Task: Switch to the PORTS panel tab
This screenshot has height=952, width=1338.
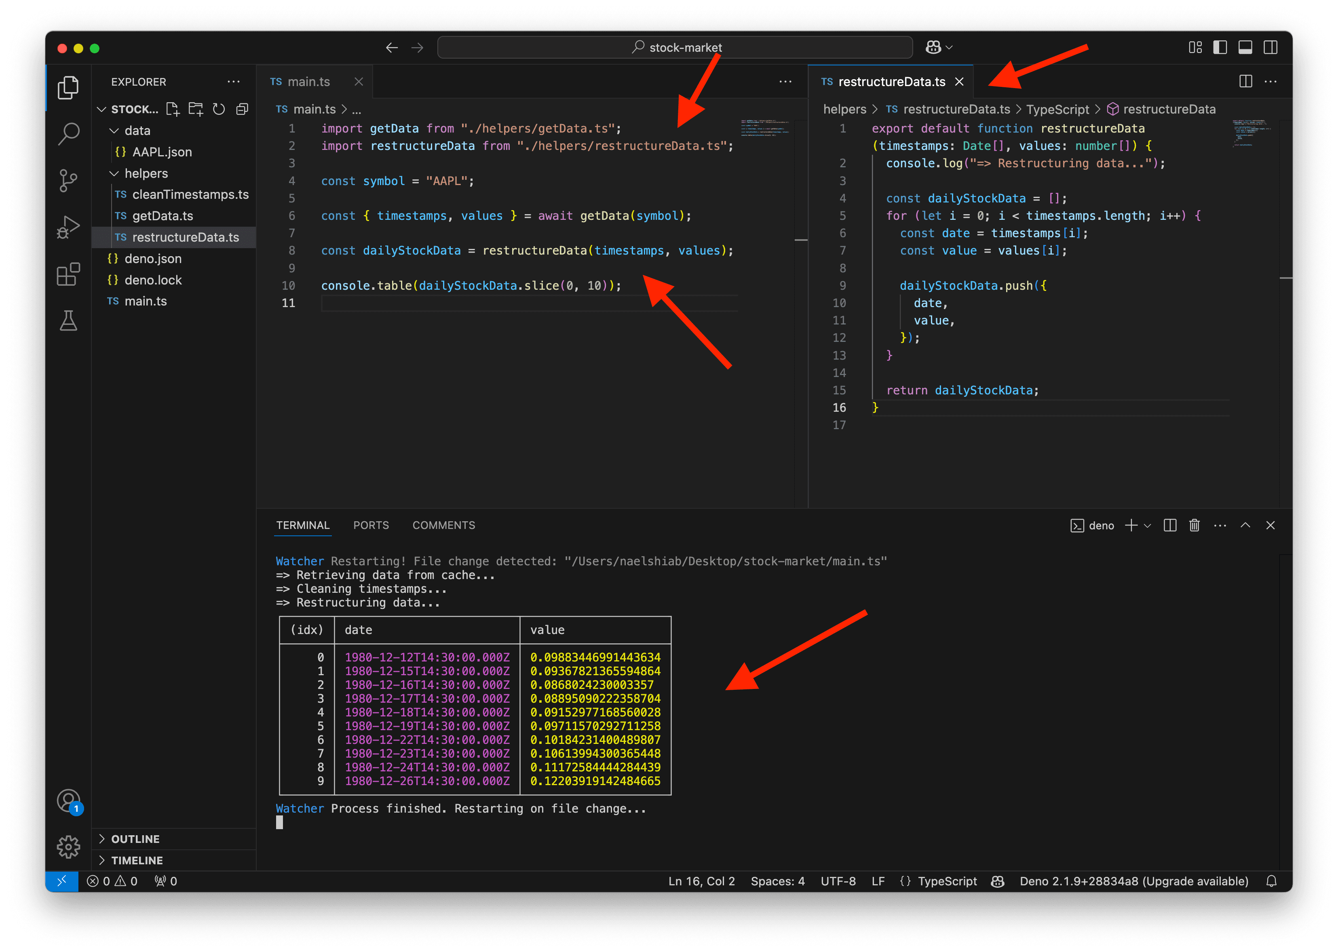Action: click(371, 526)
